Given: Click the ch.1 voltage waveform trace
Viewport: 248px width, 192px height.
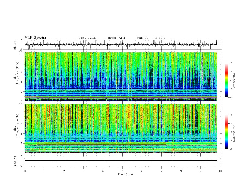Looking at the screenshot, I should [x=121, y=45].
